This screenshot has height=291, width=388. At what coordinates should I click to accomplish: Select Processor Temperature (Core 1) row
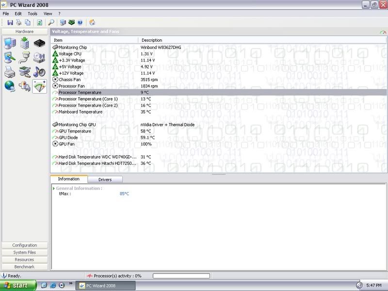219,99
